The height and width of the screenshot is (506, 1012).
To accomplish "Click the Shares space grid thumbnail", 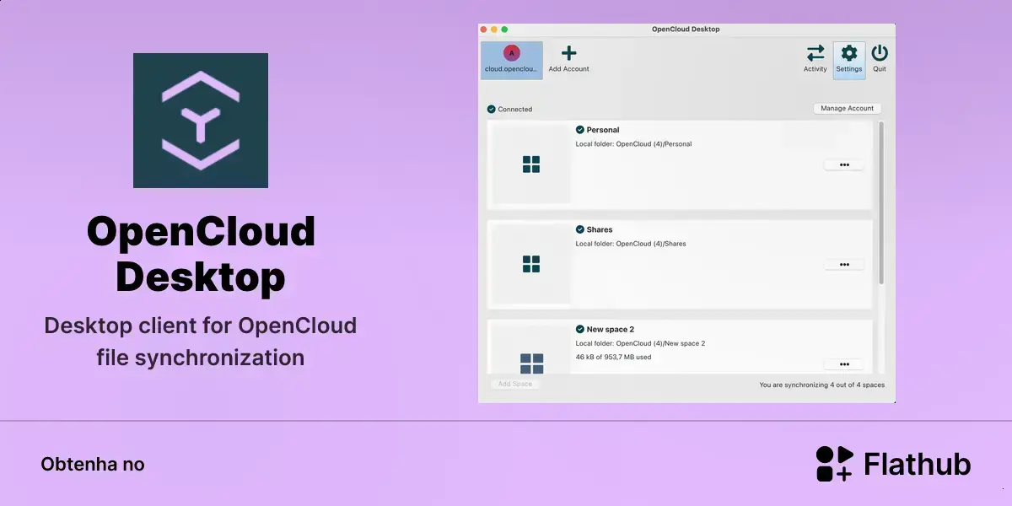I will 531,264.
